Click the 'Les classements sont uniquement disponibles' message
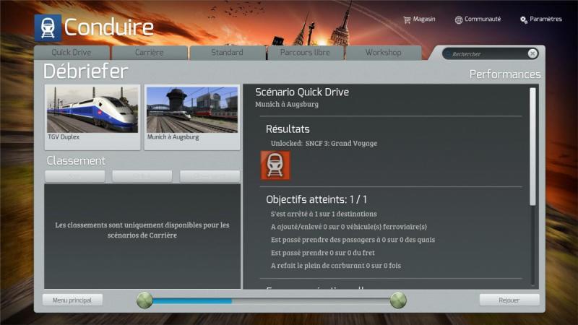 point(142,230)
